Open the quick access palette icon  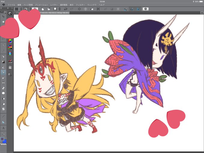10,13
